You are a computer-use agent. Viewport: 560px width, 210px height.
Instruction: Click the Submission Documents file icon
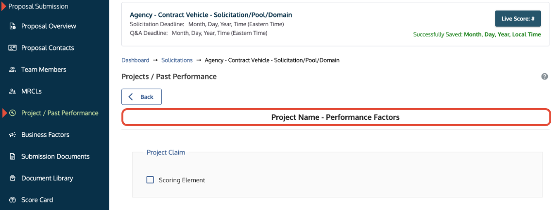[13, 157]
